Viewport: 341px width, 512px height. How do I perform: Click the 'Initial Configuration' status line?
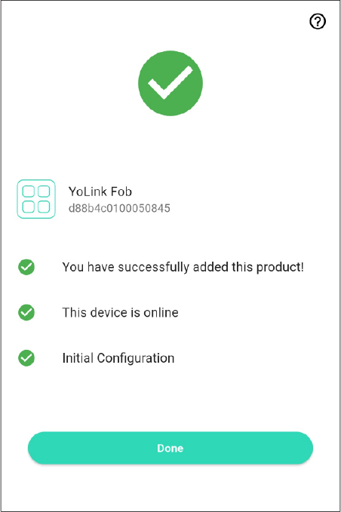[x=118, y=358]
